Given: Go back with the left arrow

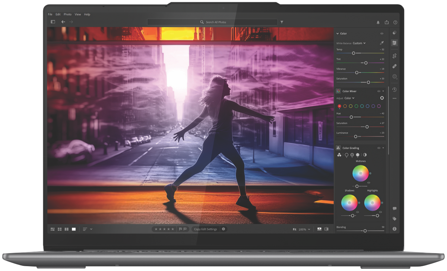Looking at the screenshot, I should 63,22.
